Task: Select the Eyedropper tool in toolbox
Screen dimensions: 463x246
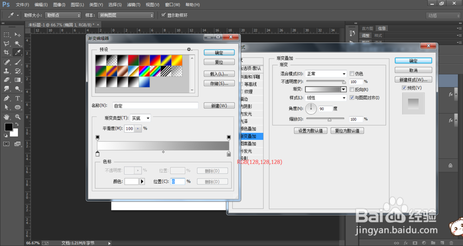Action: point(18,52)
